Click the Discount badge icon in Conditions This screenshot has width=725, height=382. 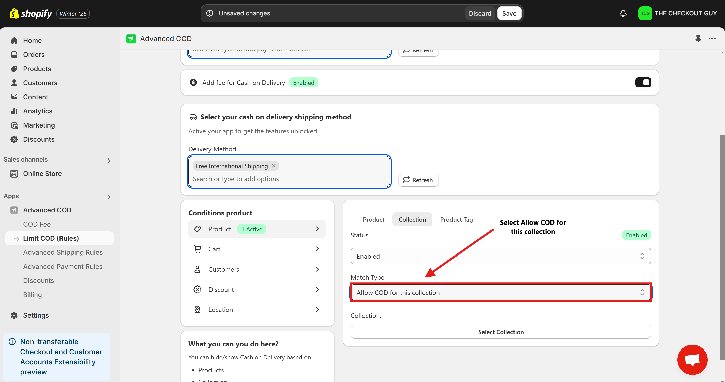point(197,289)
